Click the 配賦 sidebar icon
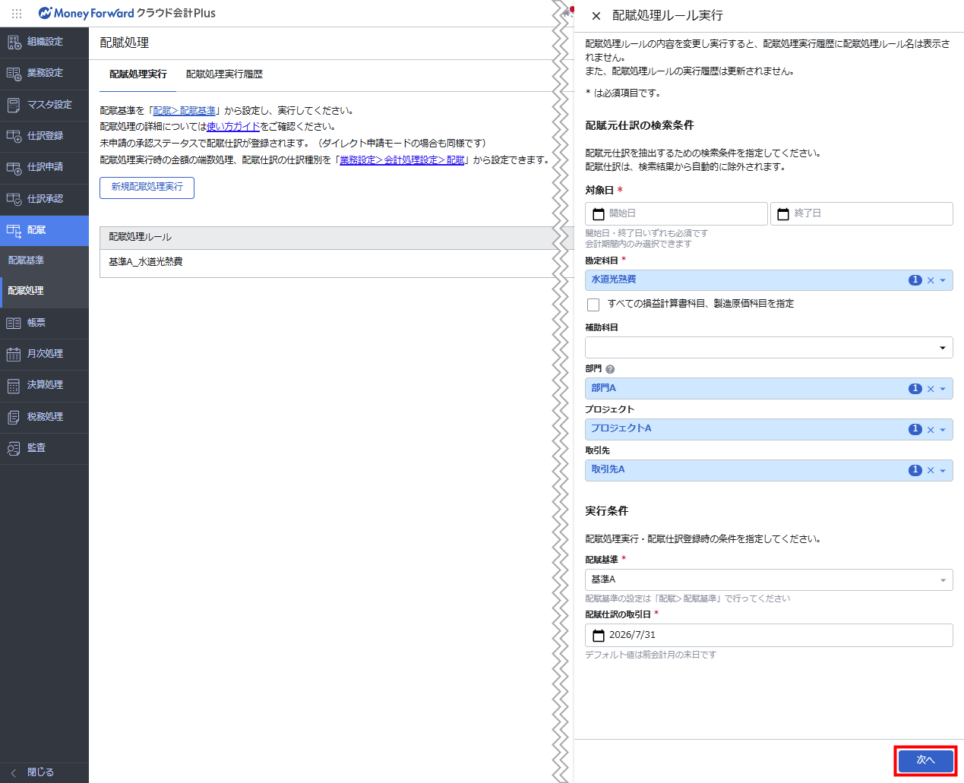The width and height of the screenshot is (964, 783). [14, 230]
